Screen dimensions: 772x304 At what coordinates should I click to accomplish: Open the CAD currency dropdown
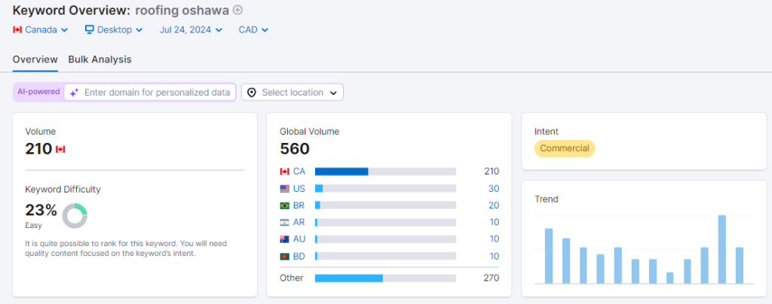(x=253, y=30)
